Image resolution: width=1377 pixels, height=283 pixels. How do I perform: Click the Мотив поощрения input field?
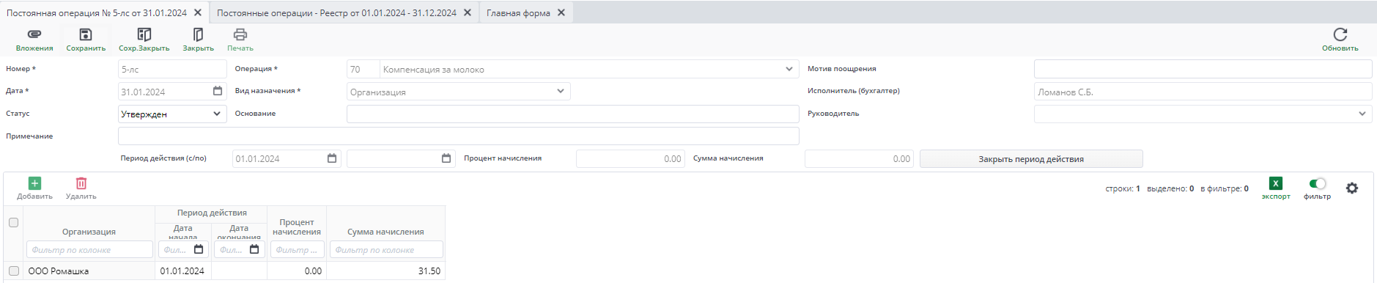pos(1203,69)
